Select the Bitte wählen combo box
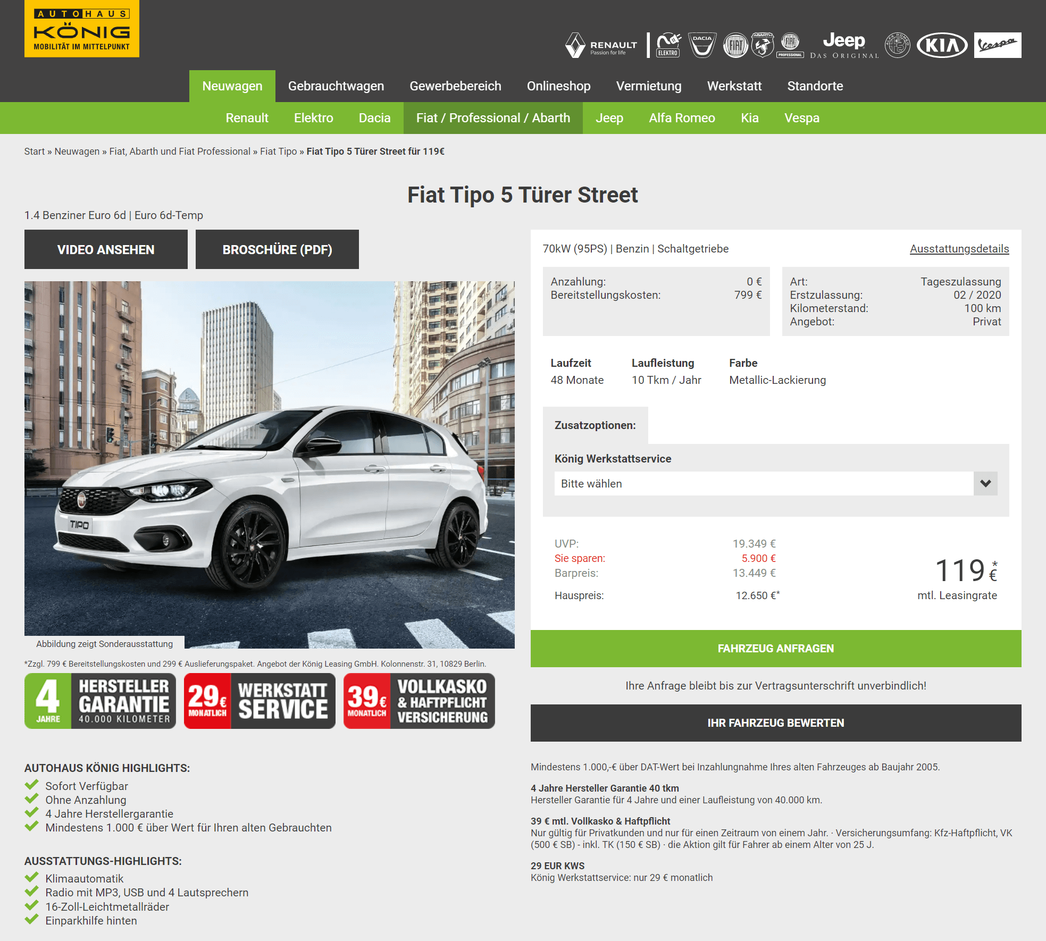This screenshot has width=1046, height=941. [776, 484]
